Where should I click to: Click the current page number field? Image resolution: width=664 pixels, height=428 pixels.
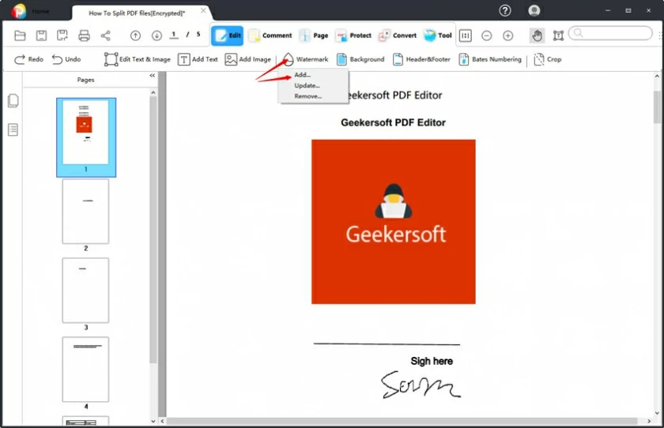point(174,35)
